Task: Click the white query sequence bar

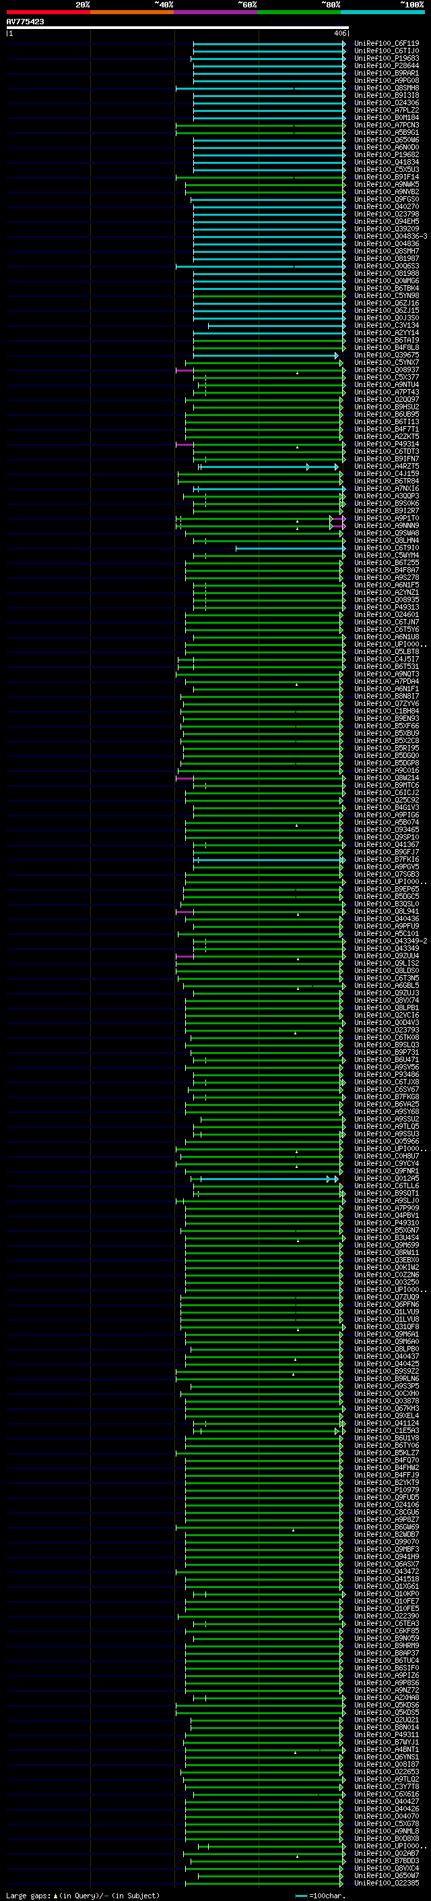Action: pyautogui.click(x=178, y=27)
